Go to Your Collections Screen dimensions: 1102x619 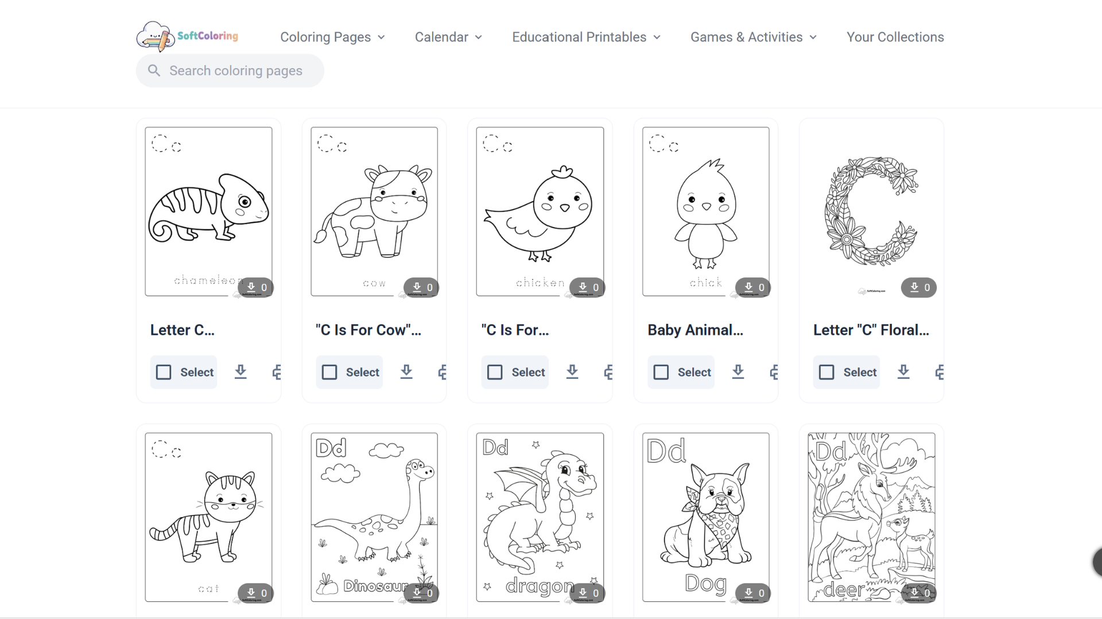point(895,37)
